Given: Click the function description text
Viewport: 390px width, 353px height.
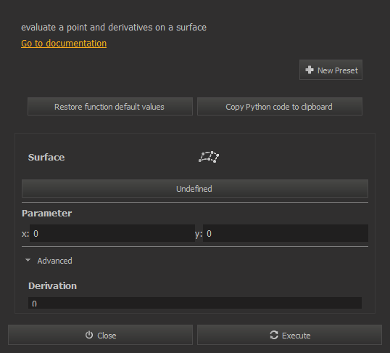Looking at the screenshot, I should 114,28.
